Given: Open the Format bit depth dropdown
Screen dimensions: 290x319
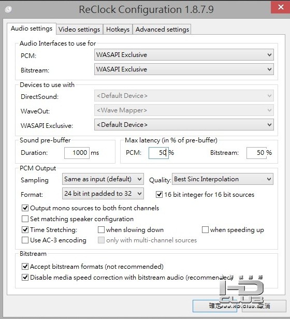Looking at the screenshot, I should [103, 194].
